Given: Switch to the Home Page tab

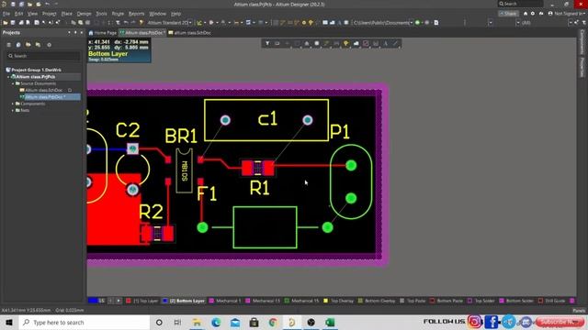Looking at the screenshot, I should [x=102, y=33].
